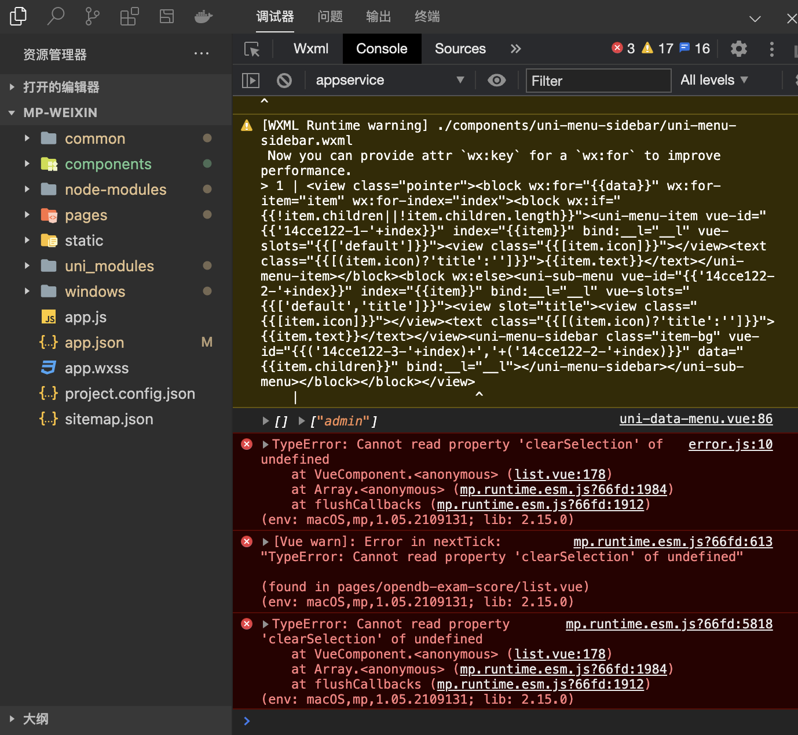Clear the console with the ban icon
The height and width of the screenshot is (735, 798).
tap(284, 80)
